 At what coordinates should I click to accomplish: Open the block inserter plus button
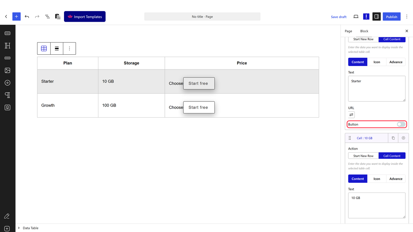(17, 16)
